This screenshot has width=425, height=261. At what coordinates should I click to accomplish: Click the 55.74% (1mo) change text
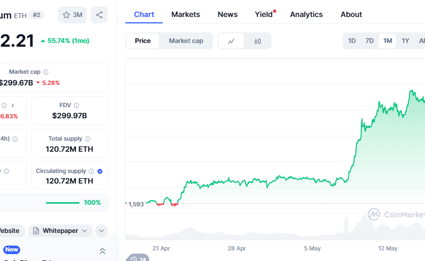[x=69, y=41]
